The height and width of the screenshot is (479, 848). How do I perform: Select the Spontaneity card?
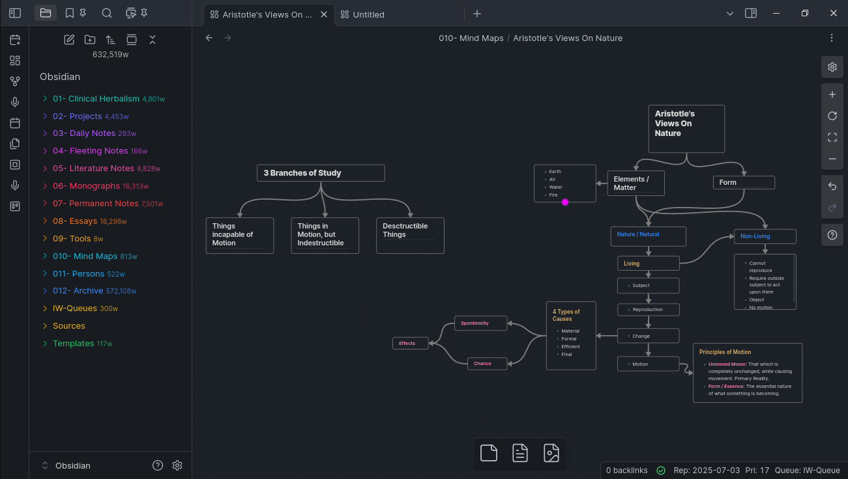point(481,323)
